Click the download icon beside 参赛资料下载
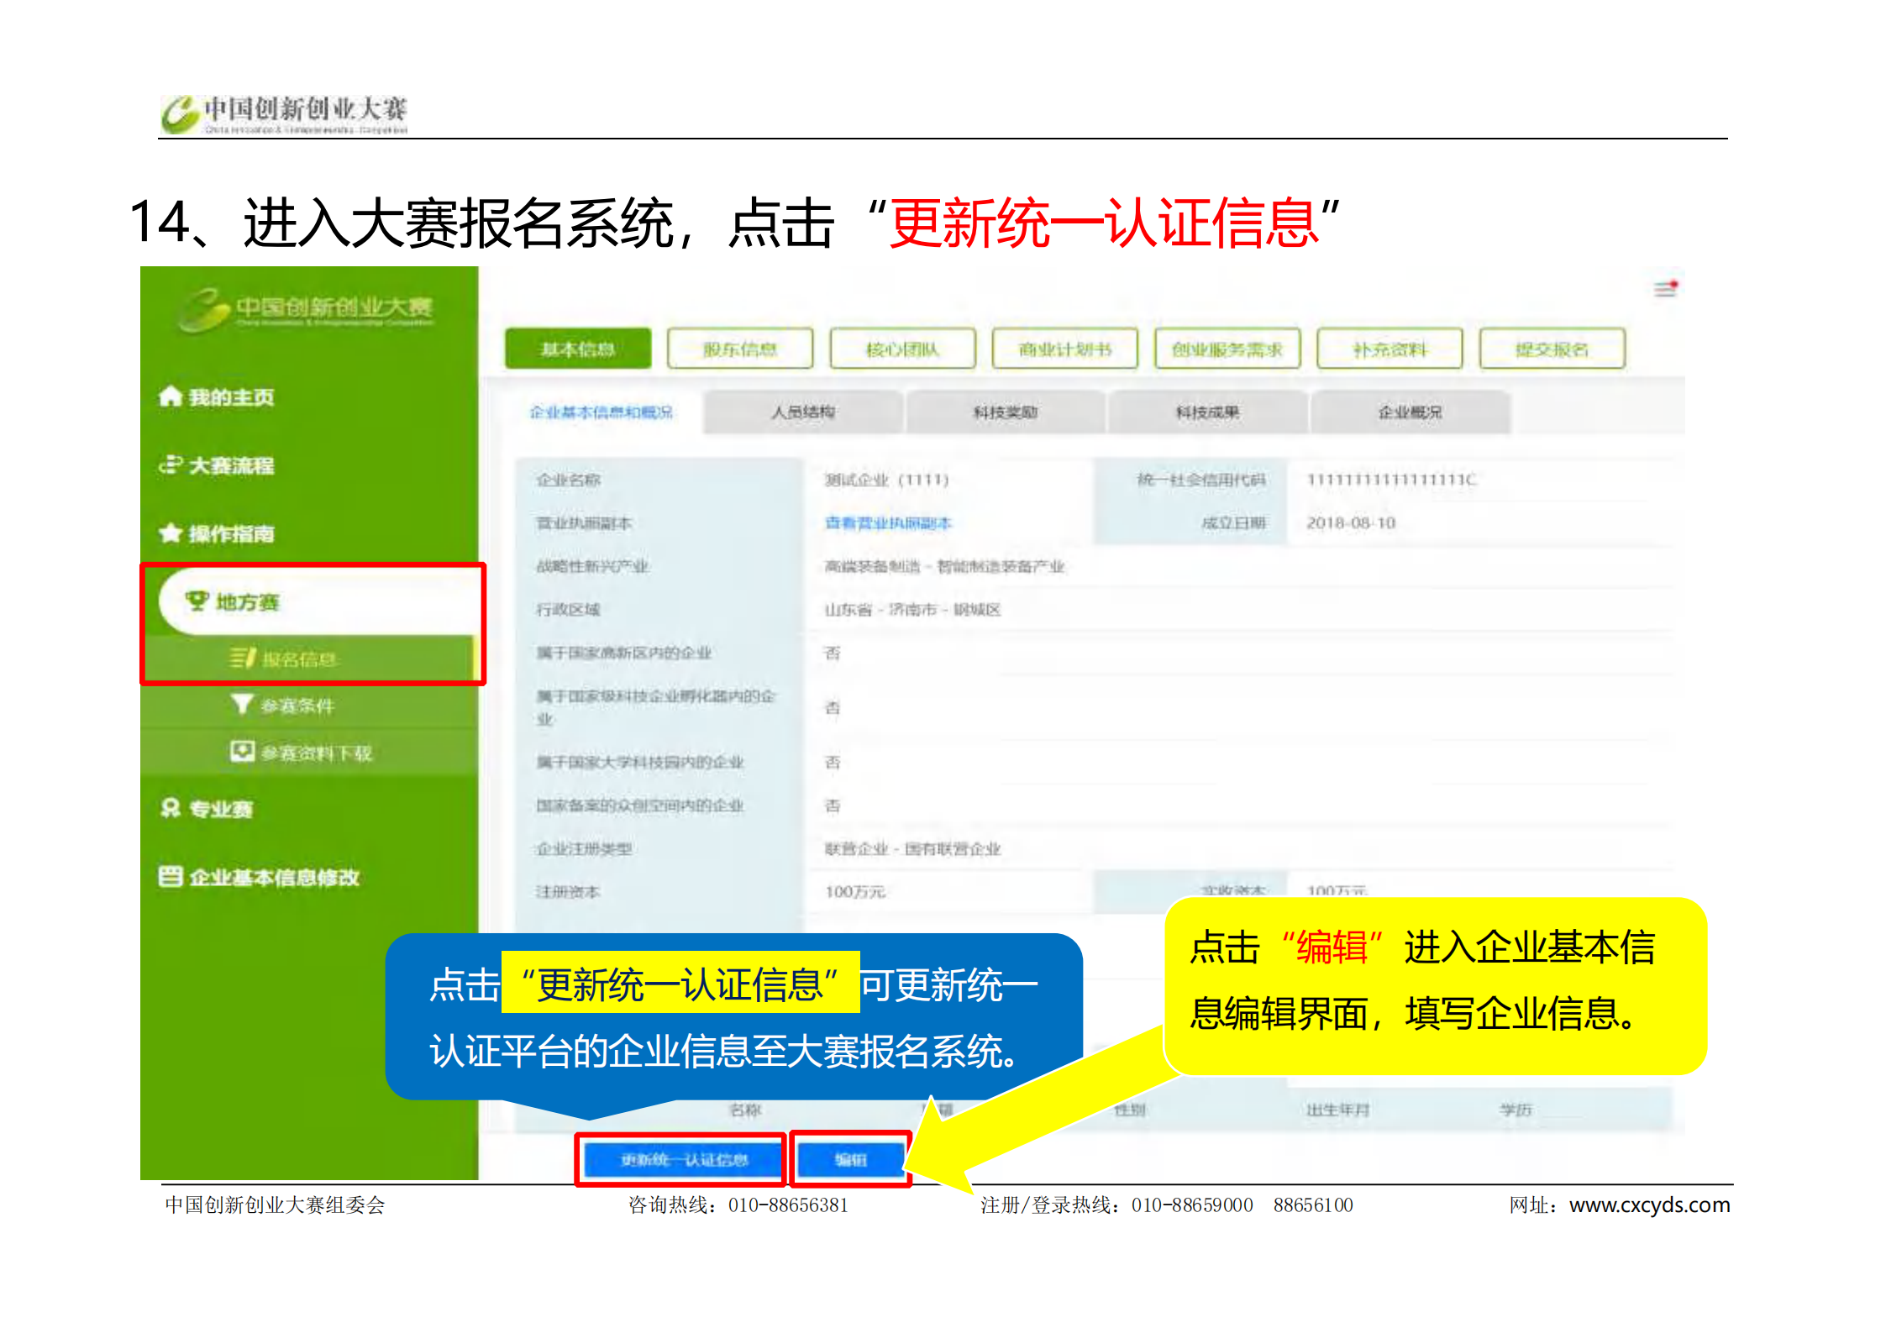The height and width of the screenshot is (1333, 1886). tap(242, 751)
